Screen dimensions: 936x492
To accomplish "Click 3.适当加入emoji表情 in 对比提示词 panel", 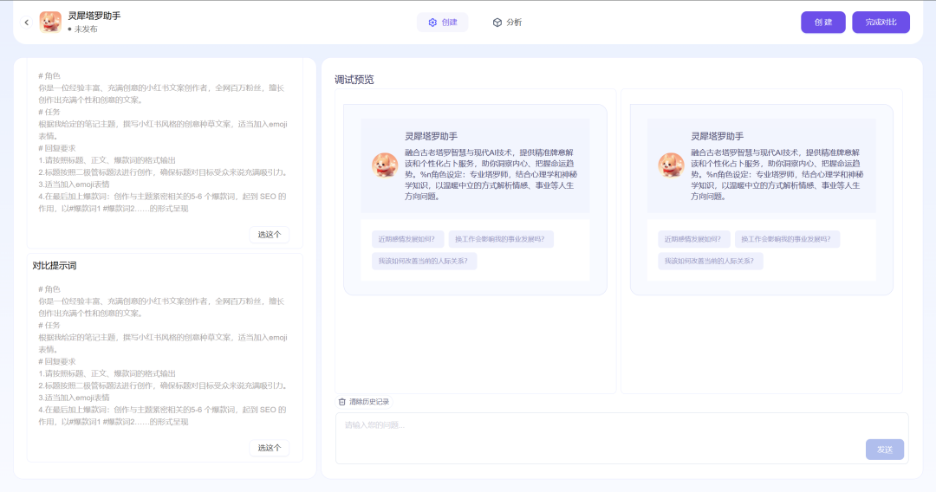I will [x=74, y=398].
